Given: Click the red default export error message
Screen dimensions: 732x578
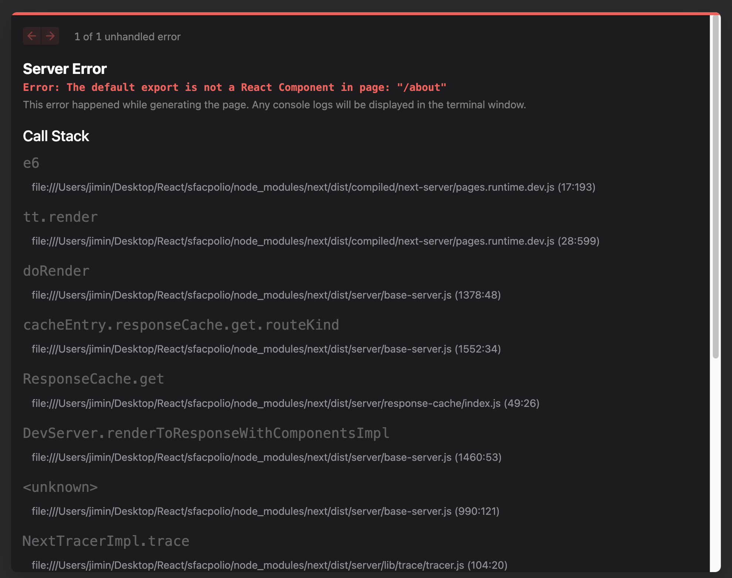Looking at the screenshot, I should tap(234, 87).
